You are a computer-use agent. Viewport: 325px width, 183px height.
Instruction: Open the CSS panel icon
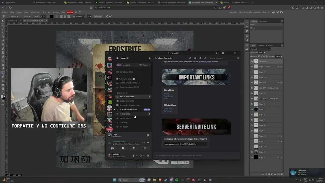coord(247,45)
